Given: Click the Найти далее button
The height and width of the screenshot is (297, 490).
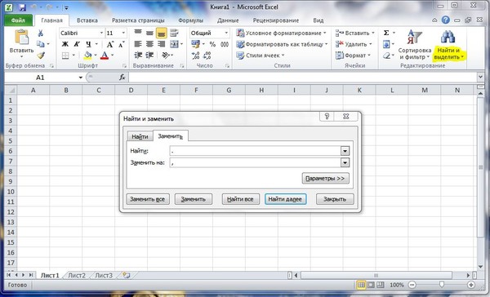Looking at the screenshot, I should [x=285, y=199].
